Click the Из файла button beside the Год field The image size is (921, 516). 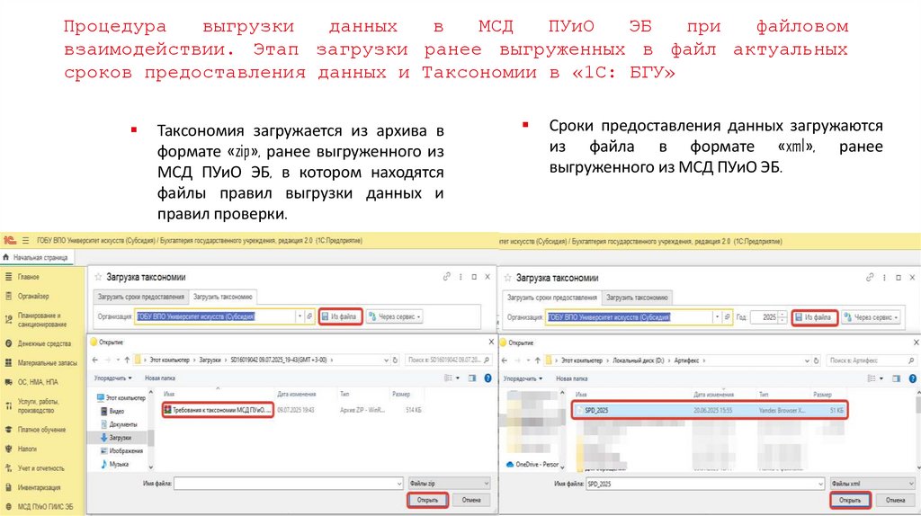pos(814,317)
